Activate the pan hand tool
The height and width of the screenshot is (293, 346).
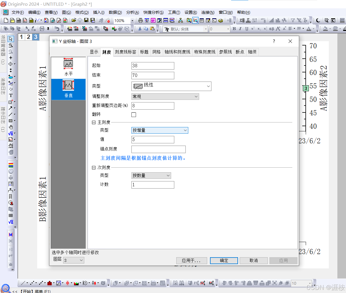coord(11,127)
